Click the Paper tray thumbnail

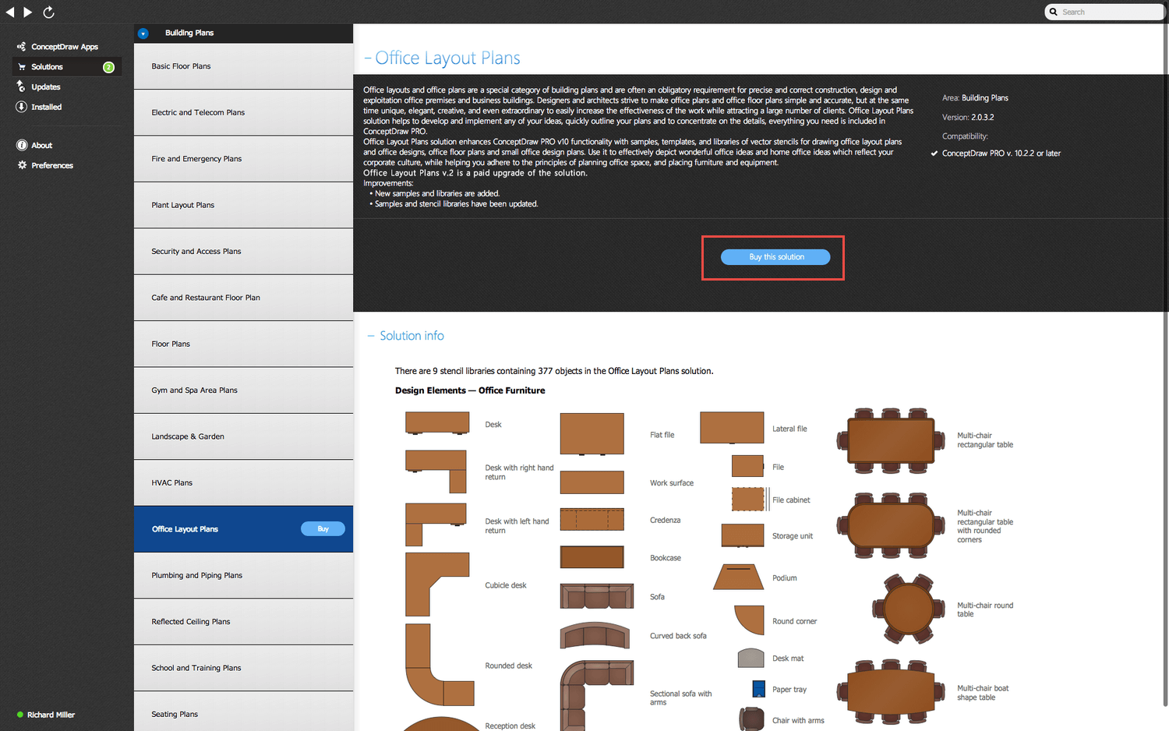click(x=758, y=689)
